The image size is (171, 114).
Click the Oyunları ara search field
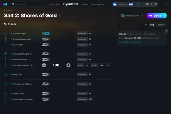29,4
